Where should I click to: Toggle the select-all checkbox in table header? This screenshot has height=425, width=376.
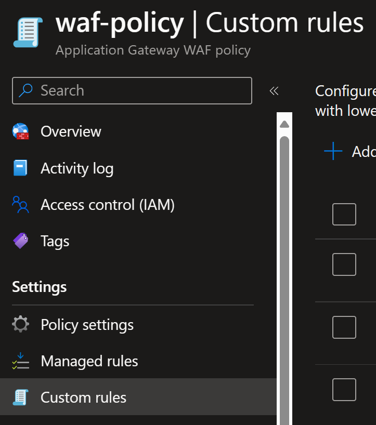(x=344, y=214)
